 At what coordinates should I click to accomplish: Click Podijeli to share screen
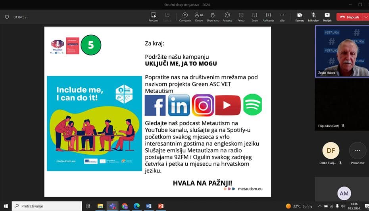(x=327, y=17)
